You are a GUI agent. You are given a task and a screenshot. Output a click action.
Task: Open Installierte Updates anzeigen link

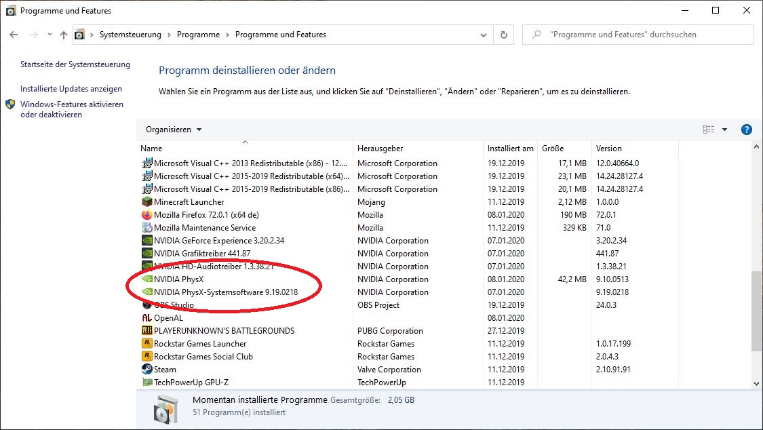tap(71, 89)
